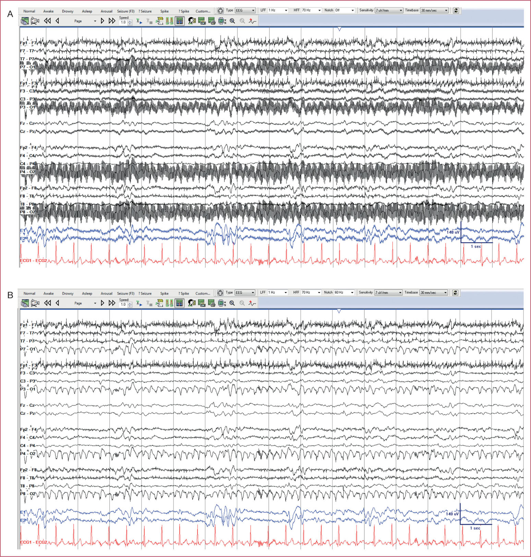This screenshot has width=531, height=557.
Task: Click the triangular time marker above panel A traces
Action: click(339, 29)
